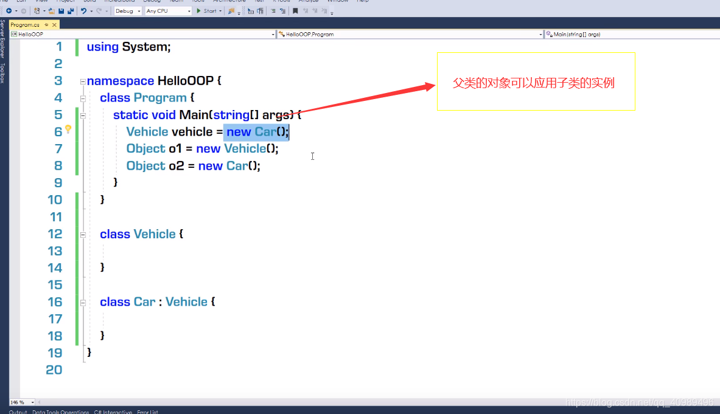
Task: Collapse the namespace HelloOOP block
Action: tap(83, 81)
